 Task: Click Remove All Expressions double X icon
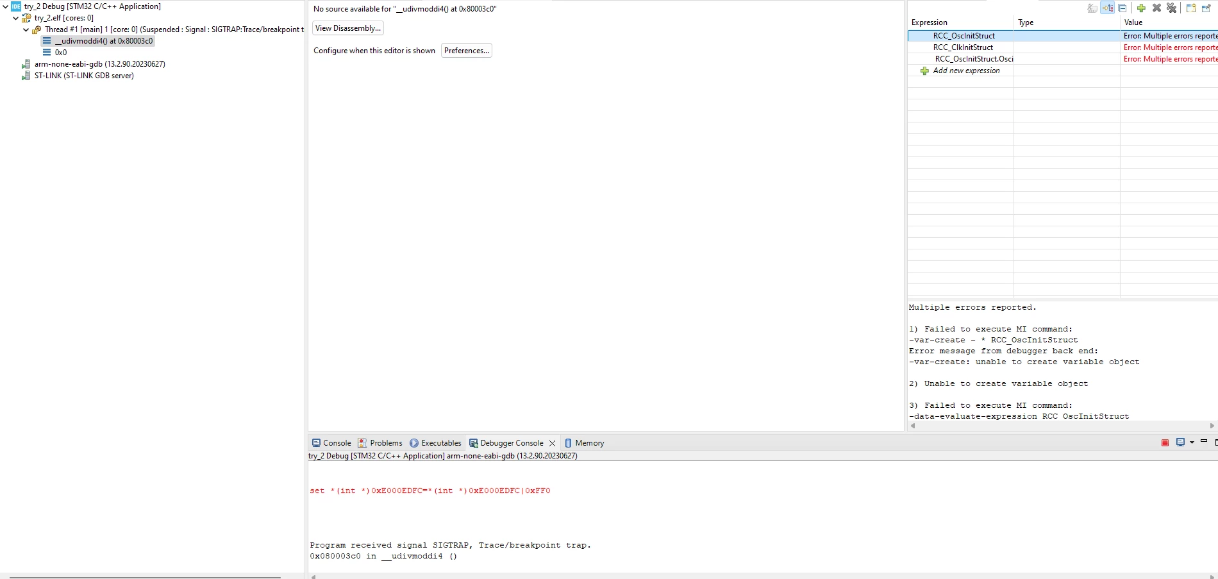point(1171,8)
